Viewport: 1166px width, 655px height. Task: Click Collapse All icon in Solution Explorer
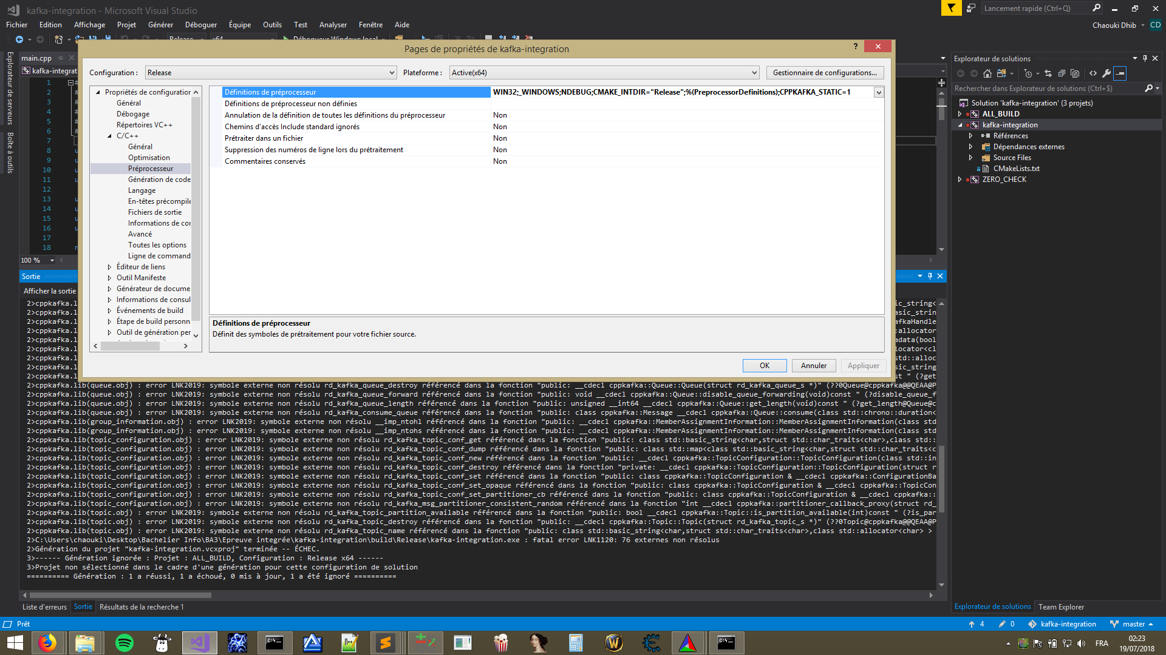(1062, 73)
